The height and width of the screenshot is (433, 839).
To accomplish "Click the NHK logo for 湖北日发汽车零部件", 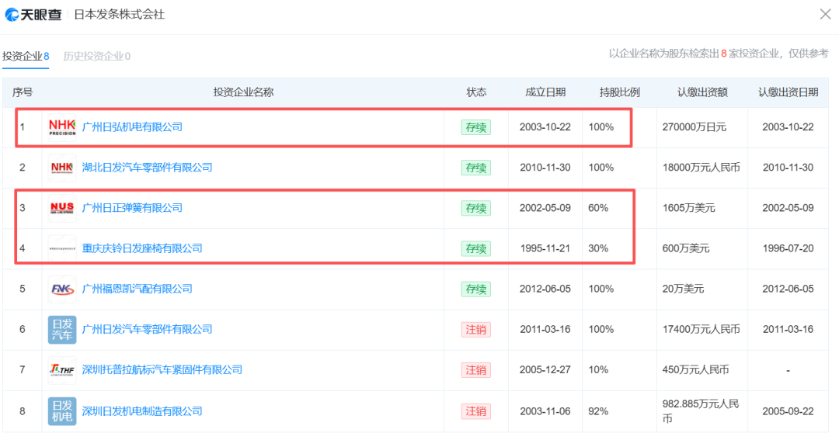I will click(62, 168).
